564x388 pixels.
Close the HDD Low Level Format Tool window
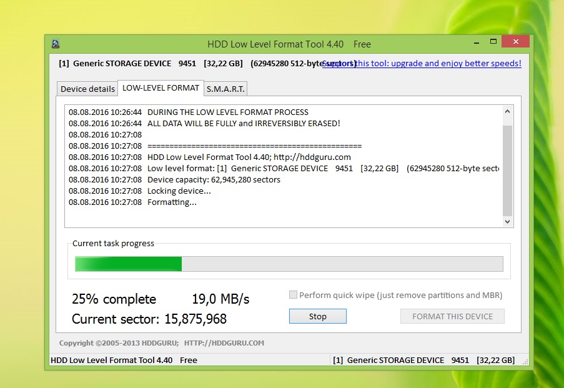tap(515, 41)
